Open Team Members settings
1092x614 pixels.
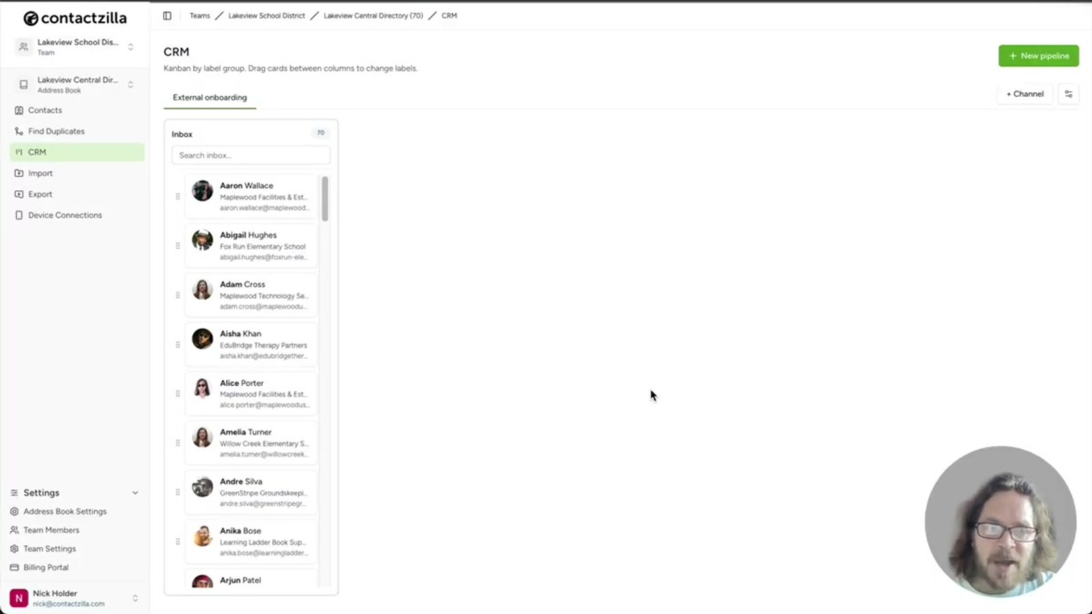coord(51,530)
